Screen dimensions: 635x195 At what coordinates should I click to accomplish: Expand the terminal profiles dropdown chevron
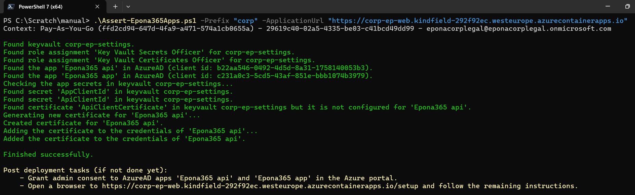(128, 6)
